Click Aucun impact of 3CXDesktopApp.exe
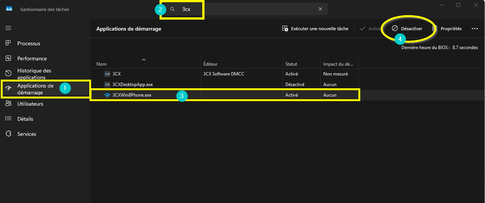 [x=330, y=85]
